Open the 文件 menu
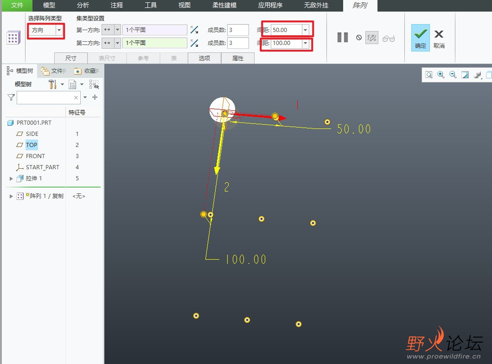 tap(17, 6)
